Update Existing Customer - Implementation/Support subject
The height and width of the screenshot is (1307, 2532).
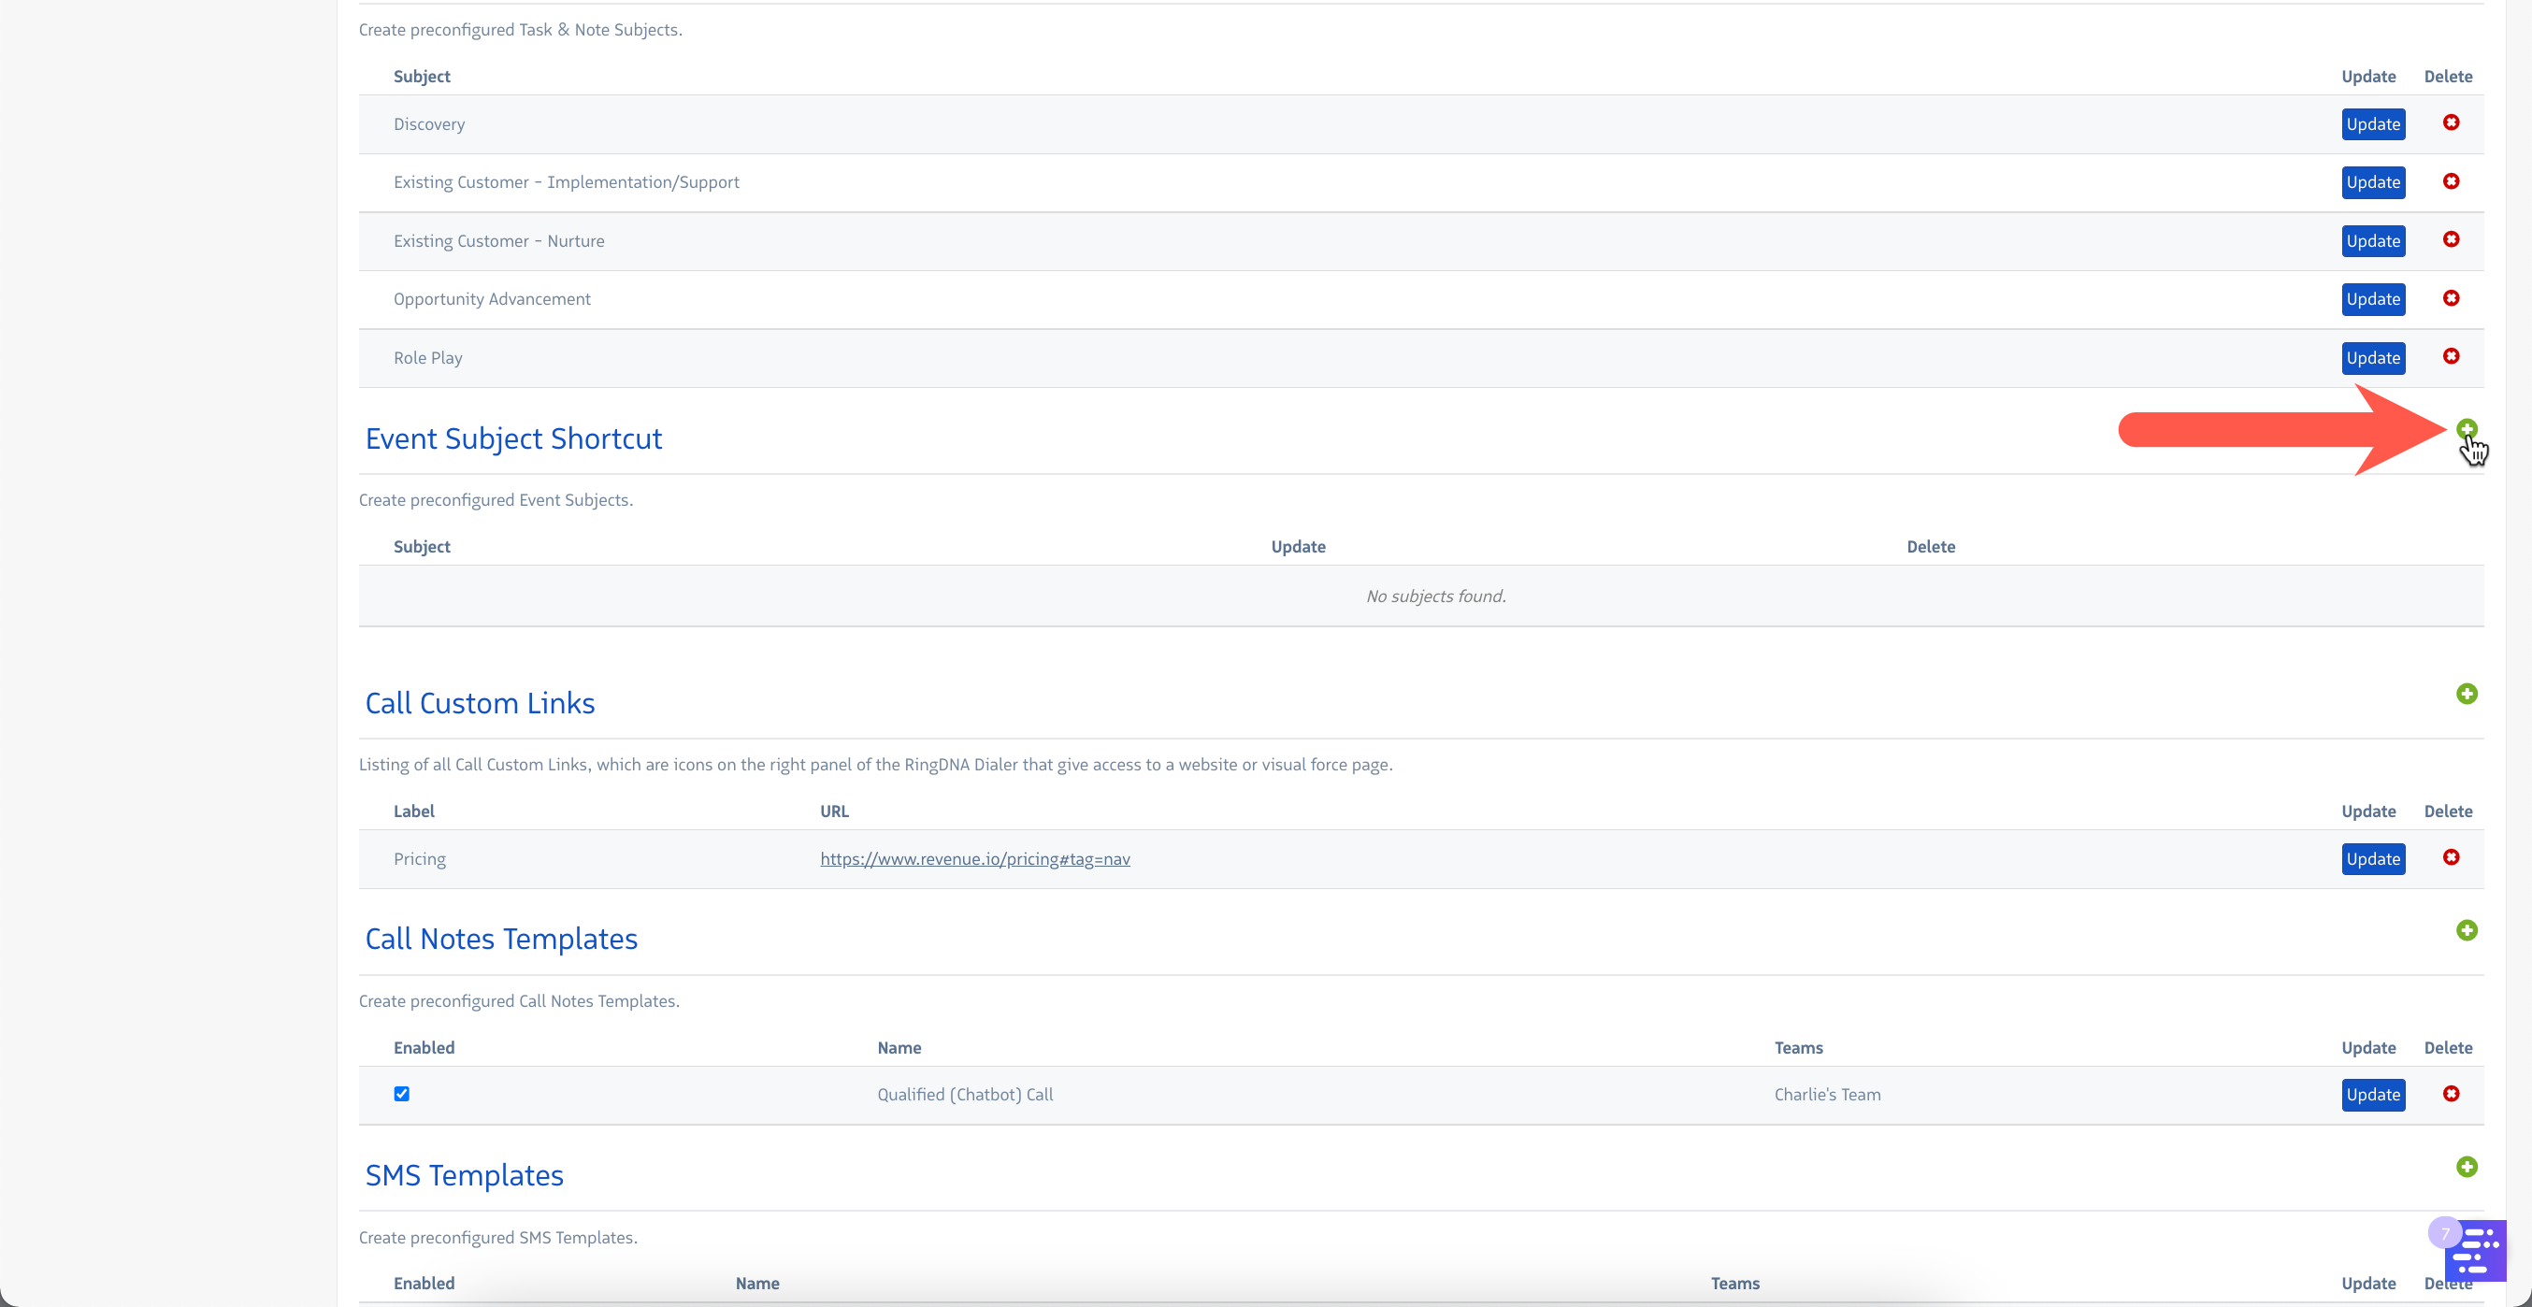2373,181
